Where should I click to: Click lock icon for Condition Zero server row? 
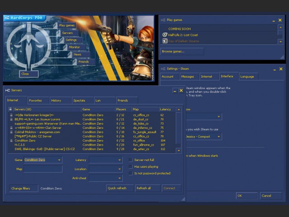tap(11, 141)
